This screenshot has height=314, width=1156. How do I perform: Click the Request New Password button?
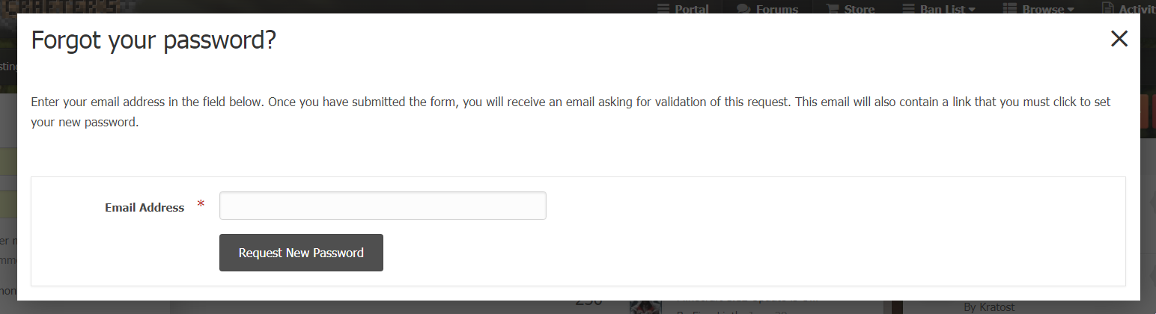301,253
